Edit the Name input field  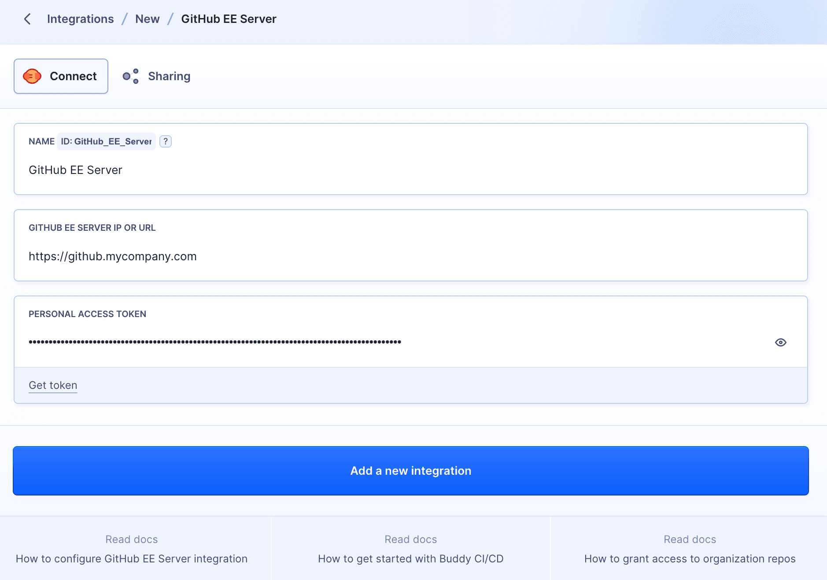(410, 170)
